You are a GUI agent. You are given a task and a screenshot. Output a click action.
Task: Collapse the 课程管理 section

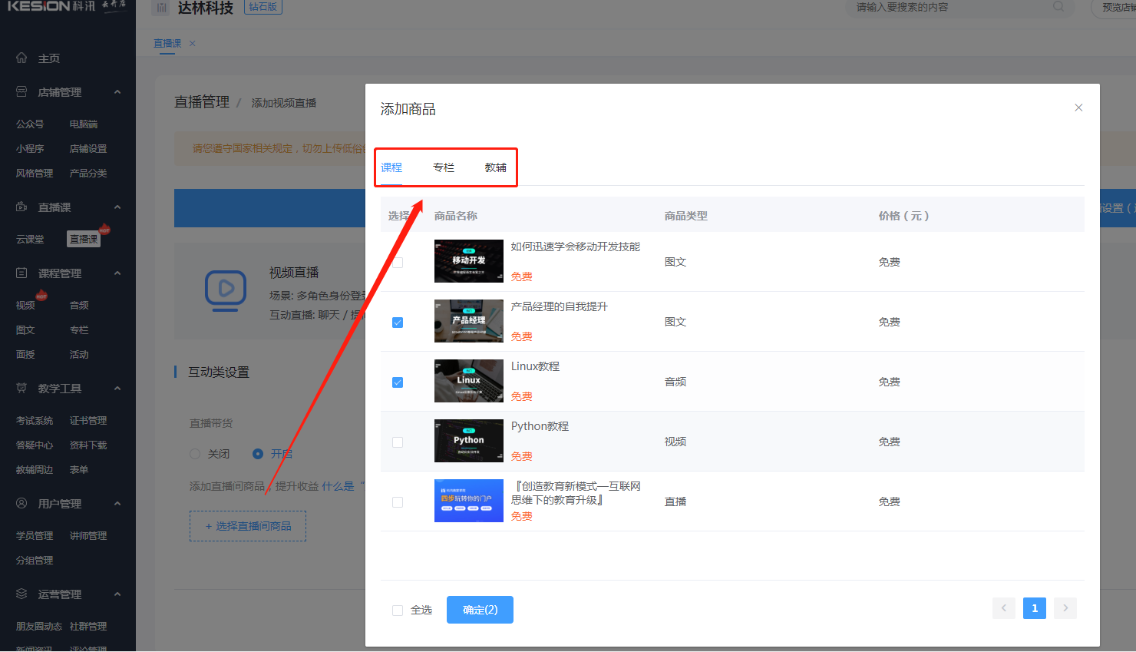[117, 273]
